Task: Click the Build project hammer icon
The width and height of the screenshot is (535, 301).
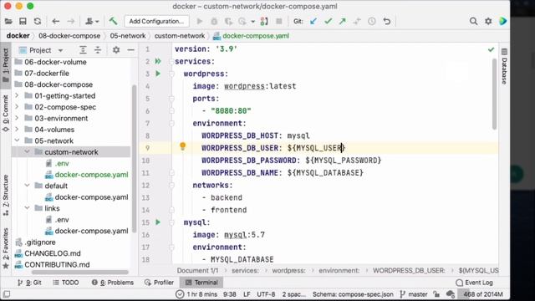Action: coord(113,21)
